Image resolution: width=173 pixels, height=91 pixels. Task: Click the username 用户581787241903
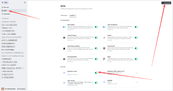(10, 89)
